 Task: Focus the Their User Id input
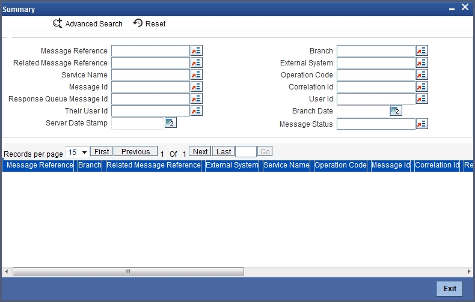click(x=150, y=110)
